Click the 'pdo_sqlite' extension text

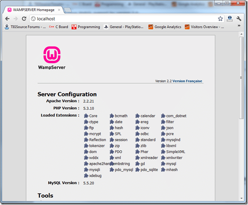149,170
